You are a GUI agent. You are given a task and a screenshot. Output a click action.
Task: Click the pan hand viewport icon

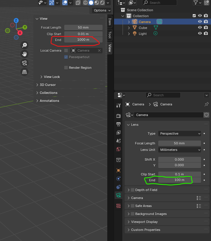pos(25,54)
